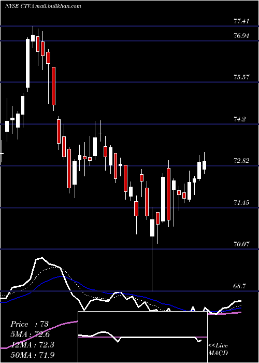
Task: Click the 76.94 price level label
Action: click(241, 36)
